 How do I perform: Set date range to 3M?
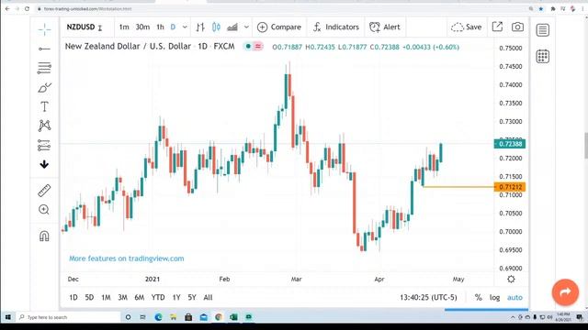(x=122, y=297)
